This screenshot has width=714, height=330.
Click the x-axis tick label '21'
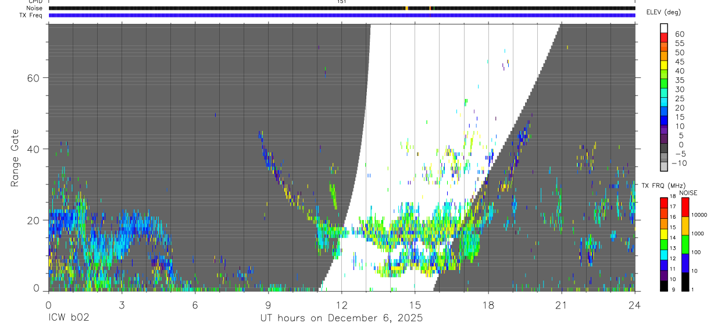562,304
